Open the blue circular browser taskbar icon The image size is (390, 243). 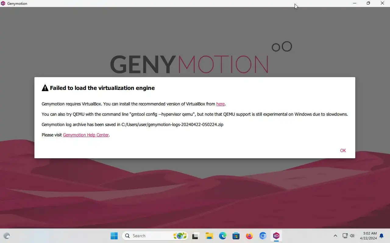coord(263,236)
